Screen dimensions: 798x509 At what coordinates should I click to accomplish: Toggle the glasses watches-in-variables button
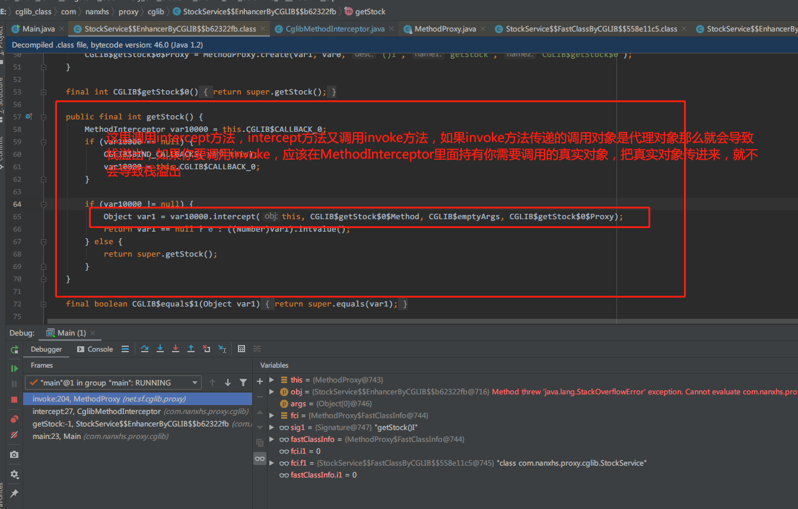point(259,459)
